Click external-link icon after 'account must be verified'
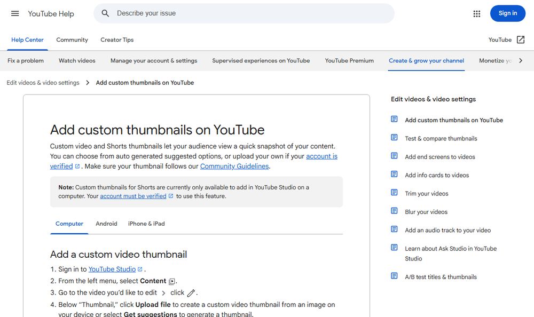534x317 pixels. coord(171,196)
